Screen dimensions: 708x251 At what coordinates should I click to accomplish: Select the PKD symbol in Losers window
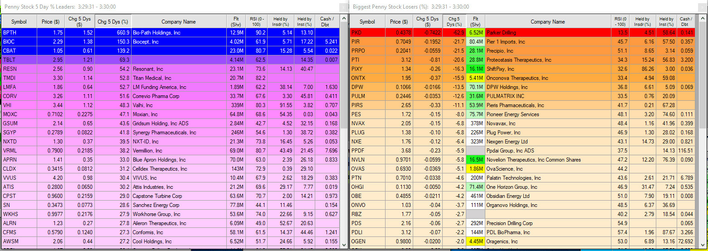(367, 33)
